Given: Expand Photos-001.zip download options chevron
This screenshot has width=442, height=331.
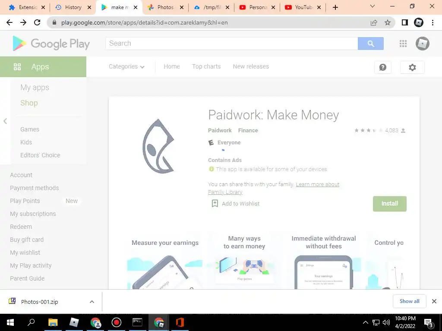Looking at the screenshot, I should click(92, 302).
